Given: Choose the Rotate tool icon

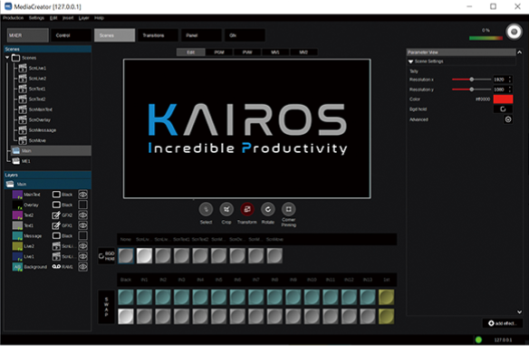Looking at the screenshot, I should coord(268,209).
